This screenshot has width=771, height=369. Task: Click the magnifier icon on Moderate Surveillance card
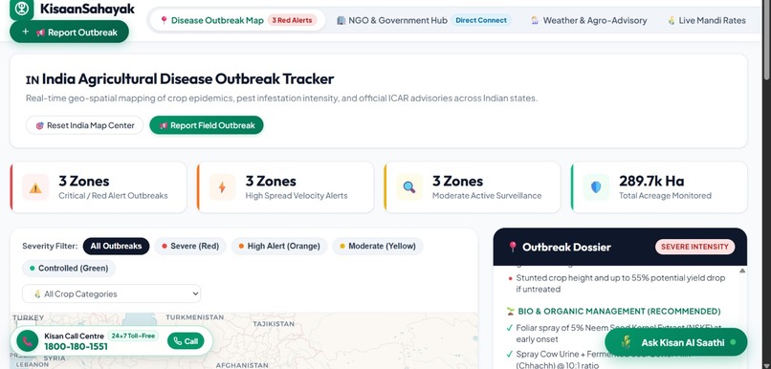point(409,187)
